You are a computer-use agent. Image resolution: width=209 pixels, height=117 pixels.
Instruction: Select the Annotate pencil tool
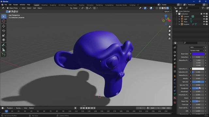click(x=4, y=45)
